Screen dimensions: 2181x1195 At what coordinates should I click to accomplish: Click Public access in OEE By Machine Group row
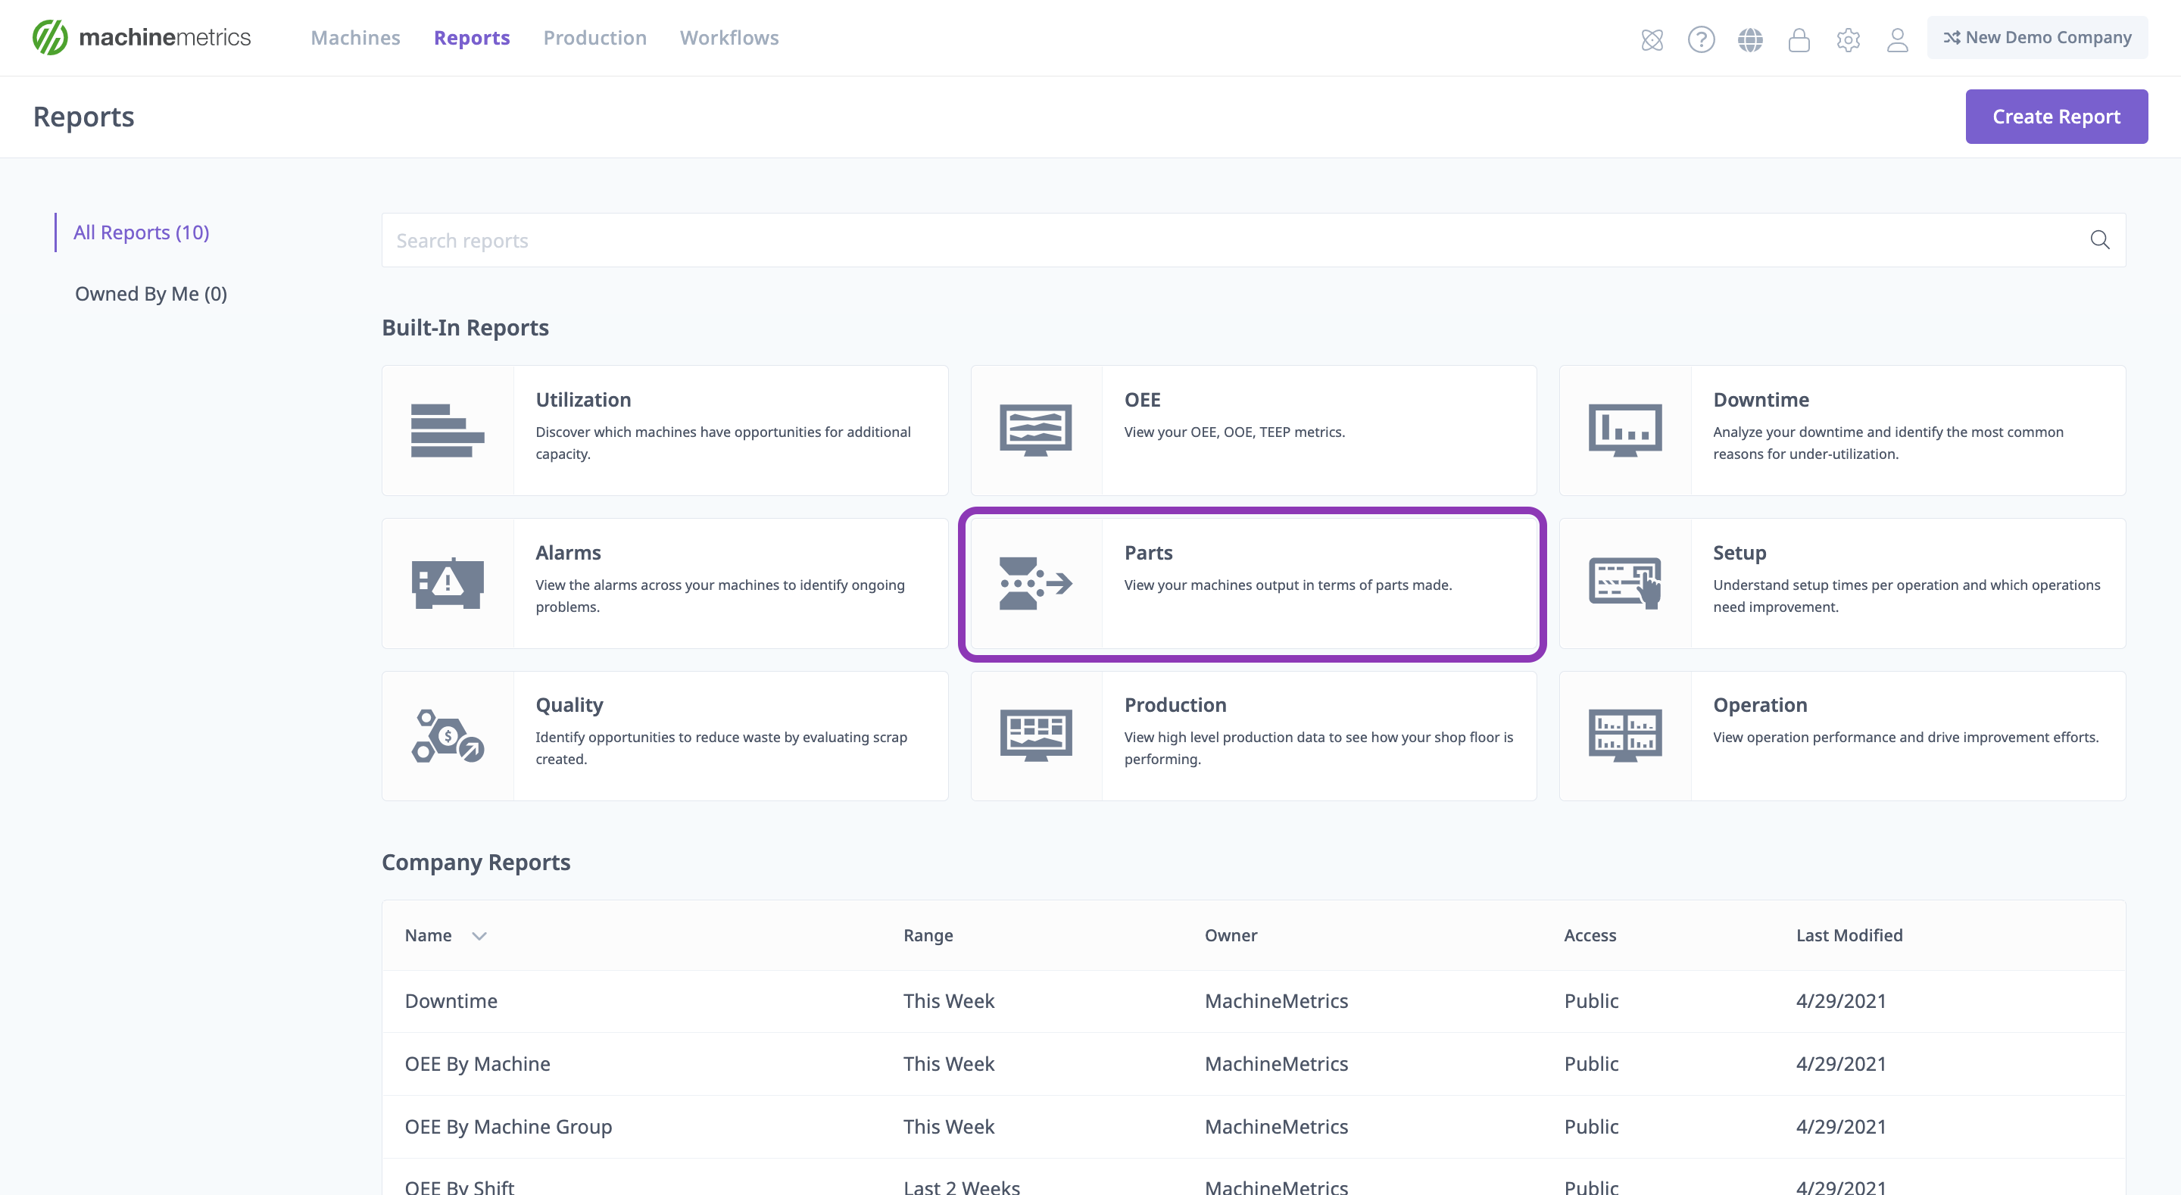[x=1591, y=1126]
